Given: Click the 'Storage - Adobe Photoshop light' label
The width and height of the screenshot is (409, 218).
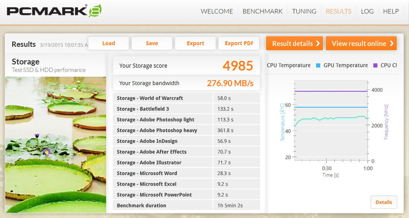Looking at the screenshot, I should point(155,119).
